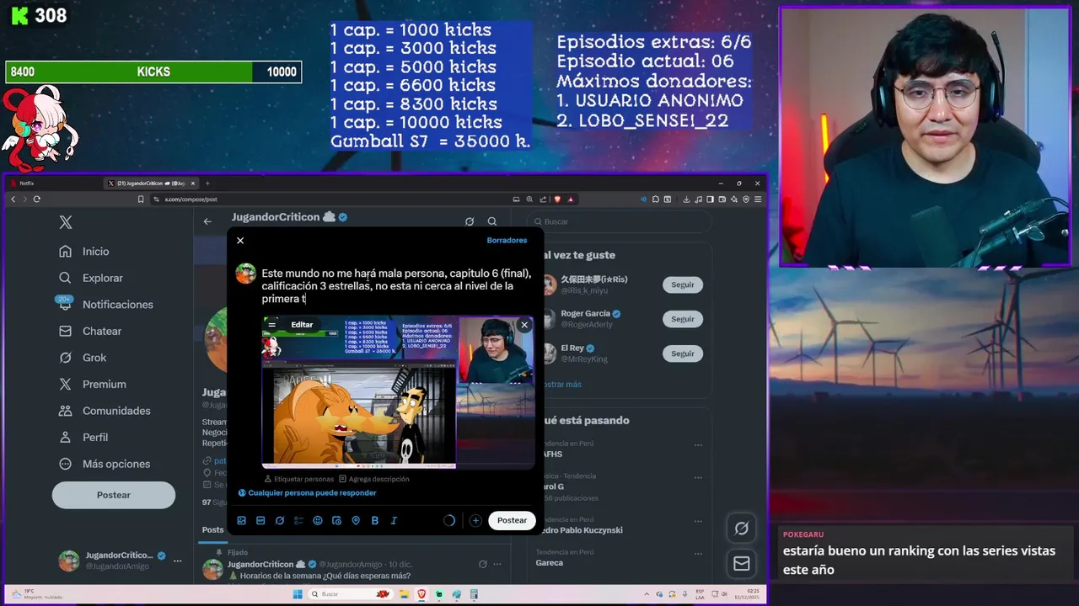Open Premium in the sidebar
This screenshot has width=1079, height=606.
93,385
